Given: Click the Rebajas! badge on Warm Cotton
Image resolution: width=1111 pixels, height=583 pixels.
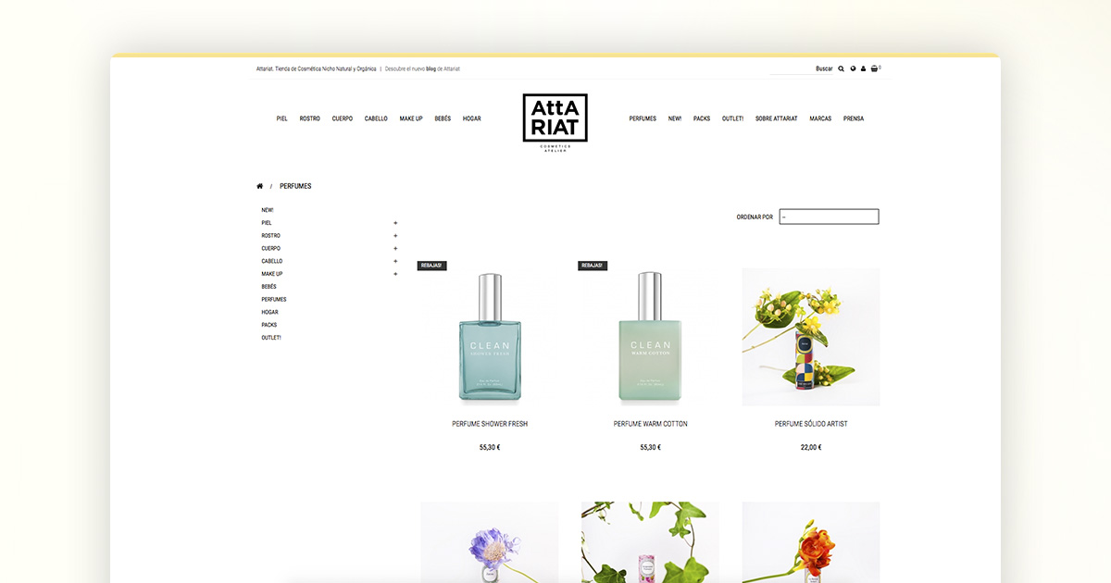Looking at the screenshot, I should pyautogui.click(x=593, y=266).
